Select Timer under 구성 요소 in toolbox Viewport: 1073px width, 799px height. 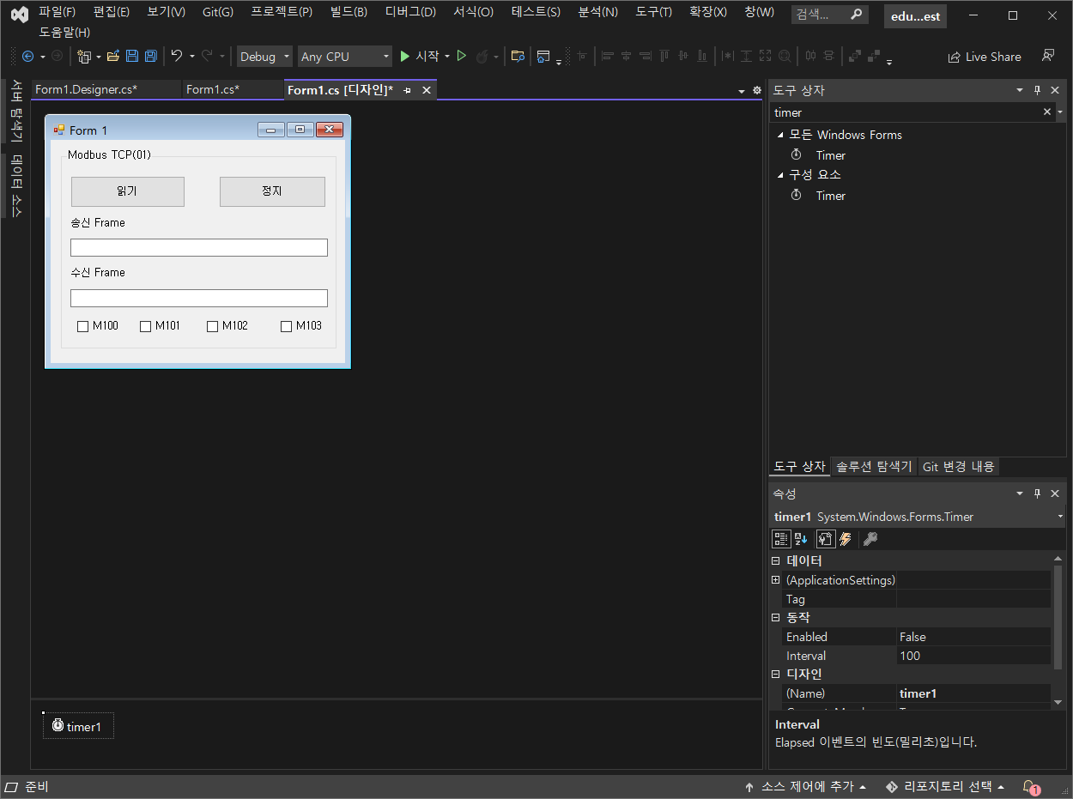click(x=830, y=196)
